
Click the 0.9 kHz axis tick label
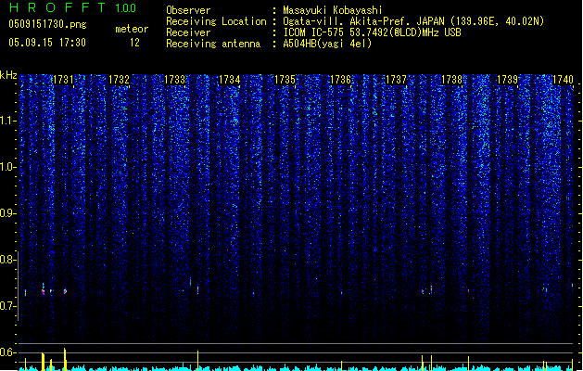click(7, 213)
